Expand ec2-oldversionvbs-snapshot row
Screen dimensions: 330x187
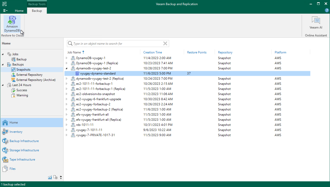coord(67,94)
